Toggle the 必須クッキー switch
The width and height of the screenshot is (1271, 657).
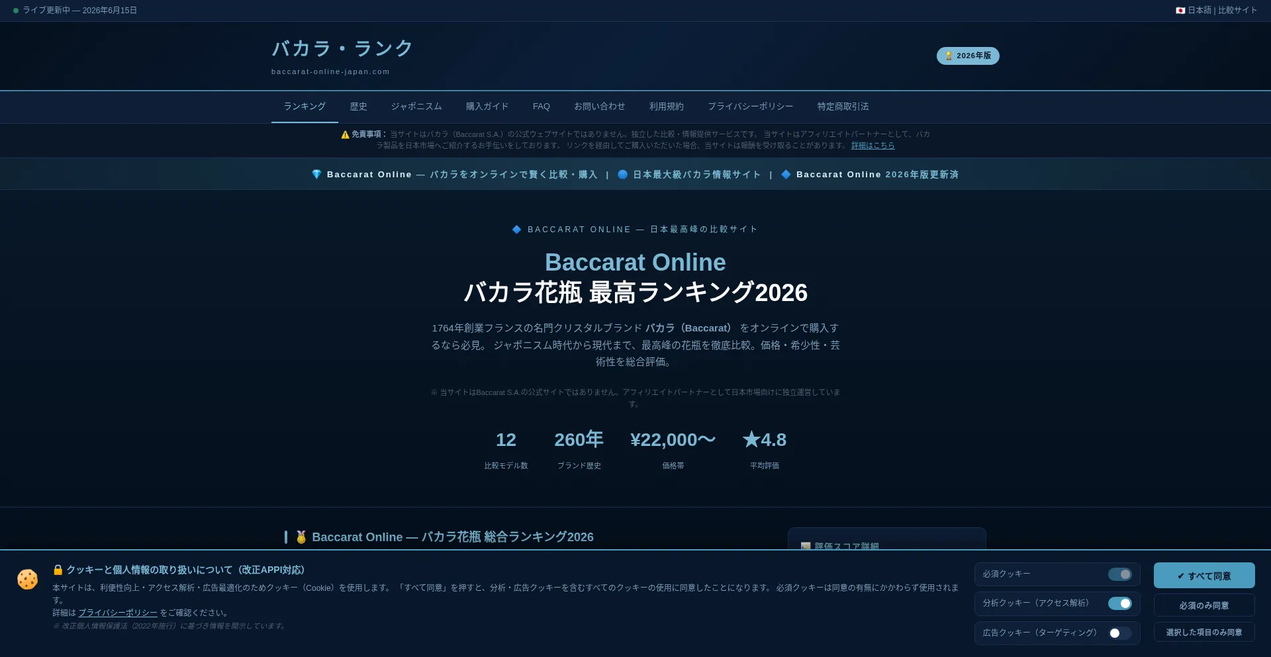coord(1120,574)
